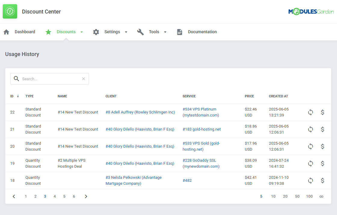337x215 pixels.
Task: Open client #3 Nelida Pelkowski link
Action: pyautogui.click(x=133, y=181)
